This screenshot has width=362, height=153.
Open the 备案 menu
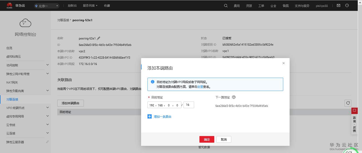[x=286, y=6]
